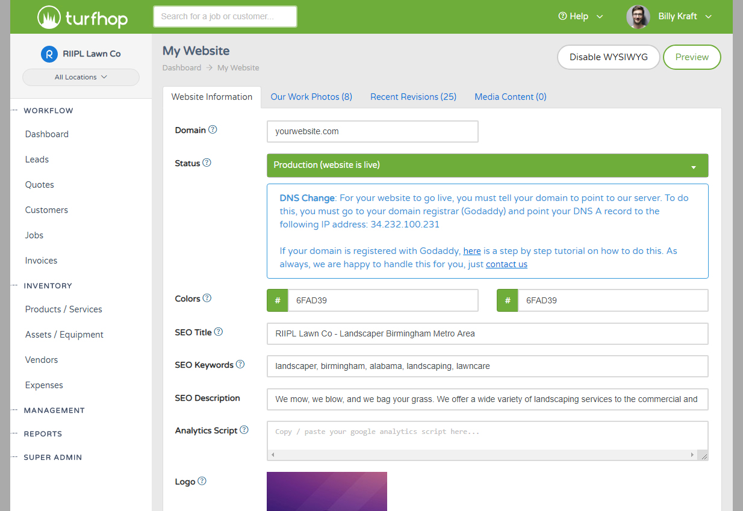743x511 pixels.
Task: Open the Status dropdown showing Production
Action: pos(487,165)
